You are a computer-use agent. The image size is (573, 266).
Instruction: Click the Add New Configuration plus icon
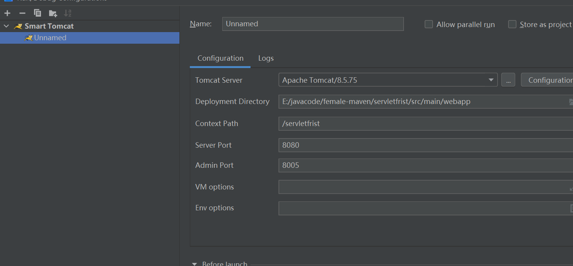click(x=7, y=13)
